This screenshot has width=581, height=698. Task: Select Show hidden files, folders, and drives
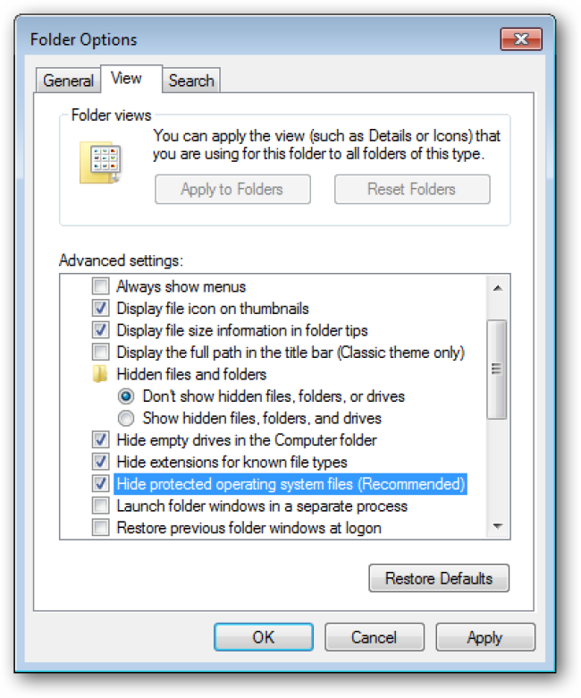pyautogui.click(x=126, y=418)
